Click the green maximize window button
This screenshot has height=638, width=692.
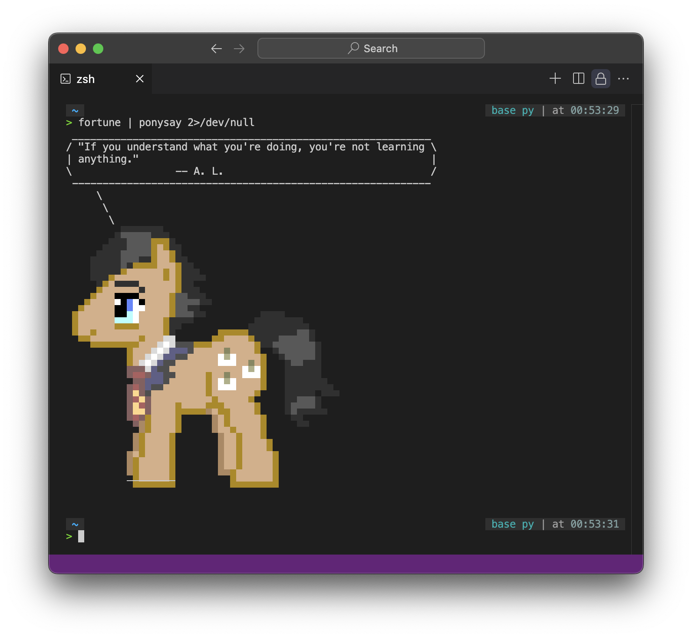[x=98, y=49]
